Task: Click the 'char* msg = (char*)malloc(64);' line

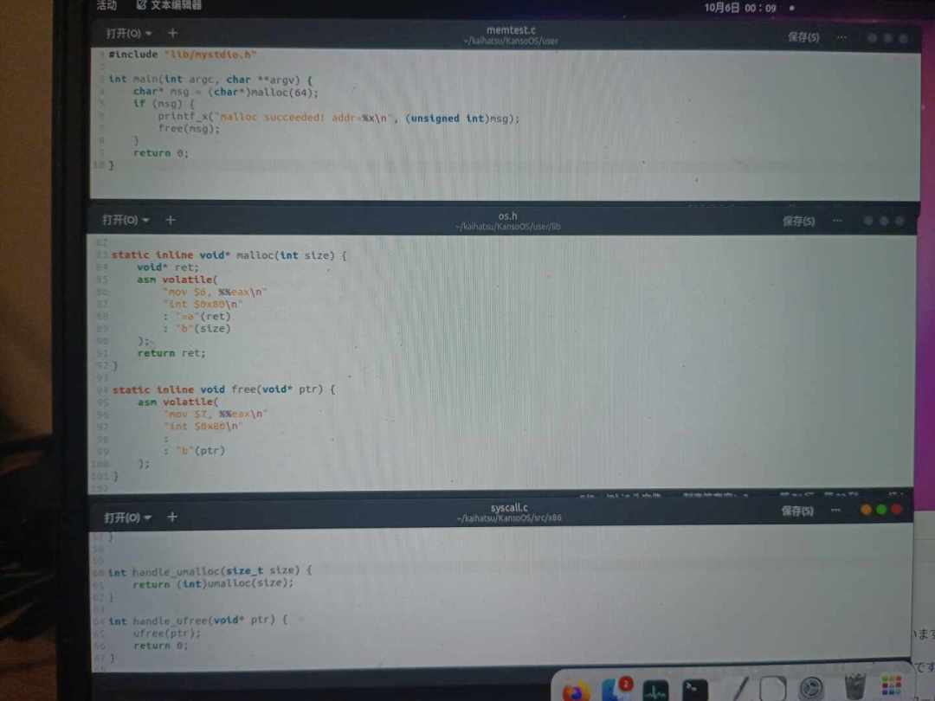Action: (226, 92)
